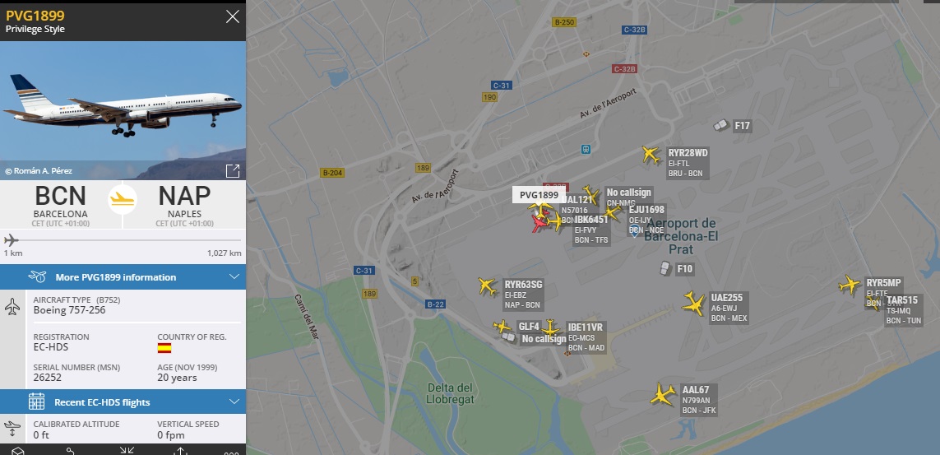The image size is (940, 455).
Task: Click the RYR28WD aircraft icon
Action: (x=651, y=154)
